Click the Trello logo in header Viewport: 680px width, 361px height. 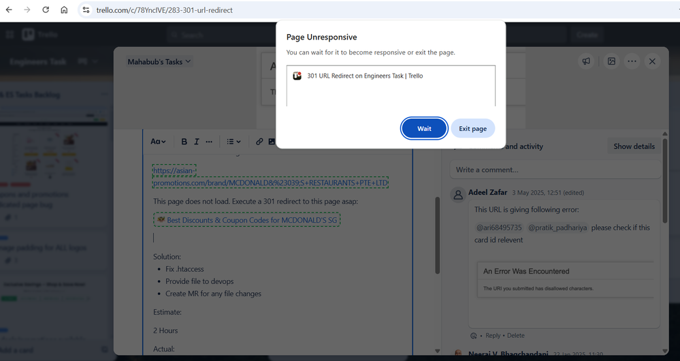[40, 34]
